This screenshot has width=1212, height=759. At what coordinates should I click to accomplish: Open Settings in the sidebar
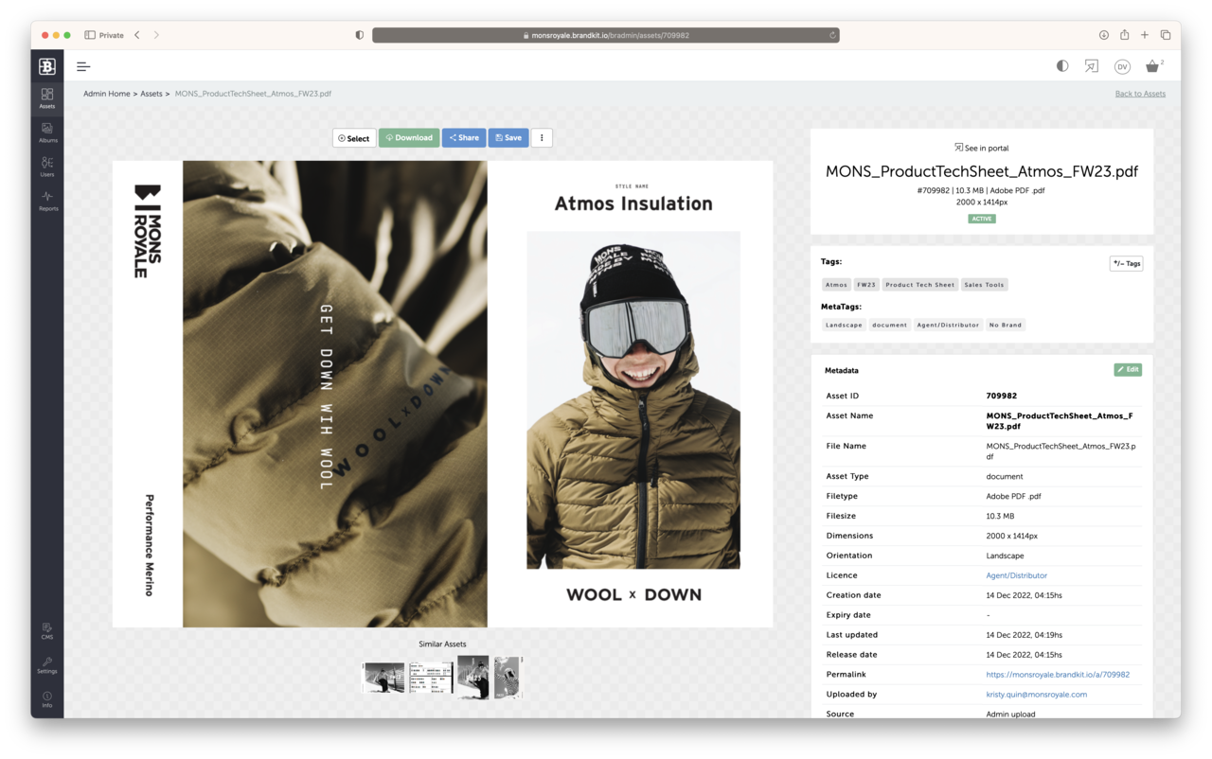point(47,664)
